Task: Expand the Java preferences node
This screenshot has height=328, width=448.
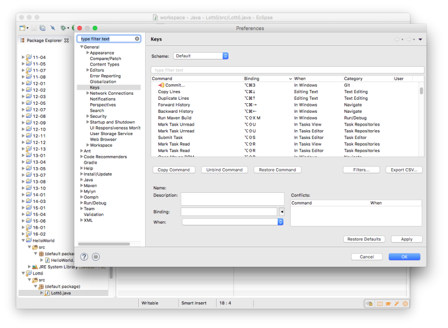Action: [x=82, y=180]
